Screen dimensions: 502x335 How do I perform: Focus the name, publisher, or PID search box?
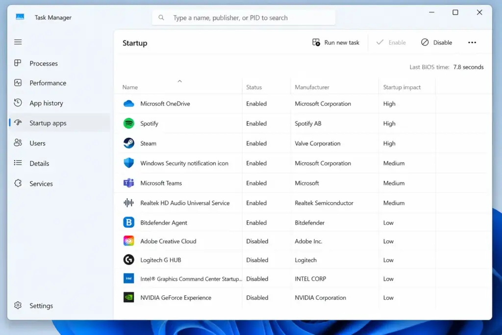[x=244, y=18]
